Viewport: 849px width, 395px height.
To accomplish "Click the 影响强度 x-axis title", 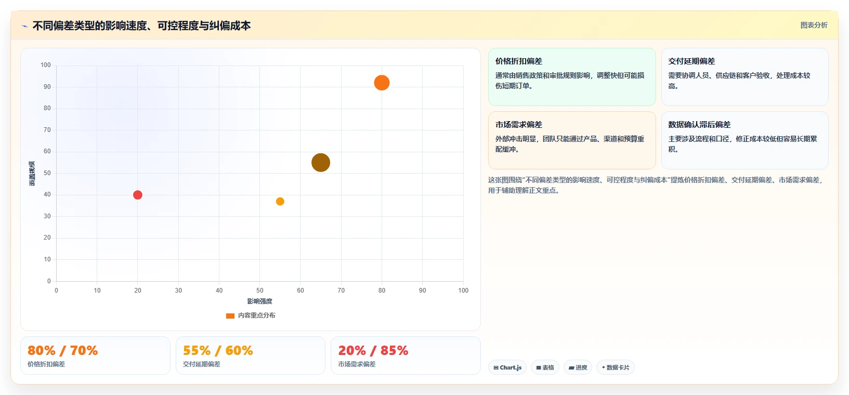I will click(x=260, y=301).
